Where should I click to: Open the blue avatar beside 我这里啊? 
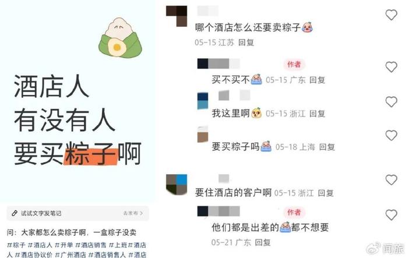pyautogui.click(x=203, y=101)
